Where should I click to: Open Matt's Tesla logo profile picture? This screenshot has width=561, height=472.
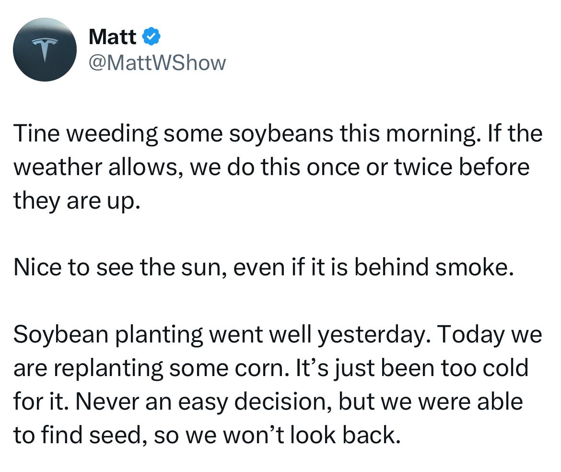tap(45, 49)
